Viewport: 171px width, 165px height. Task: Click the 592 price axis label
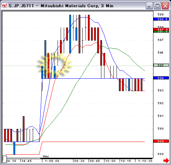click(x=161, y=103)
